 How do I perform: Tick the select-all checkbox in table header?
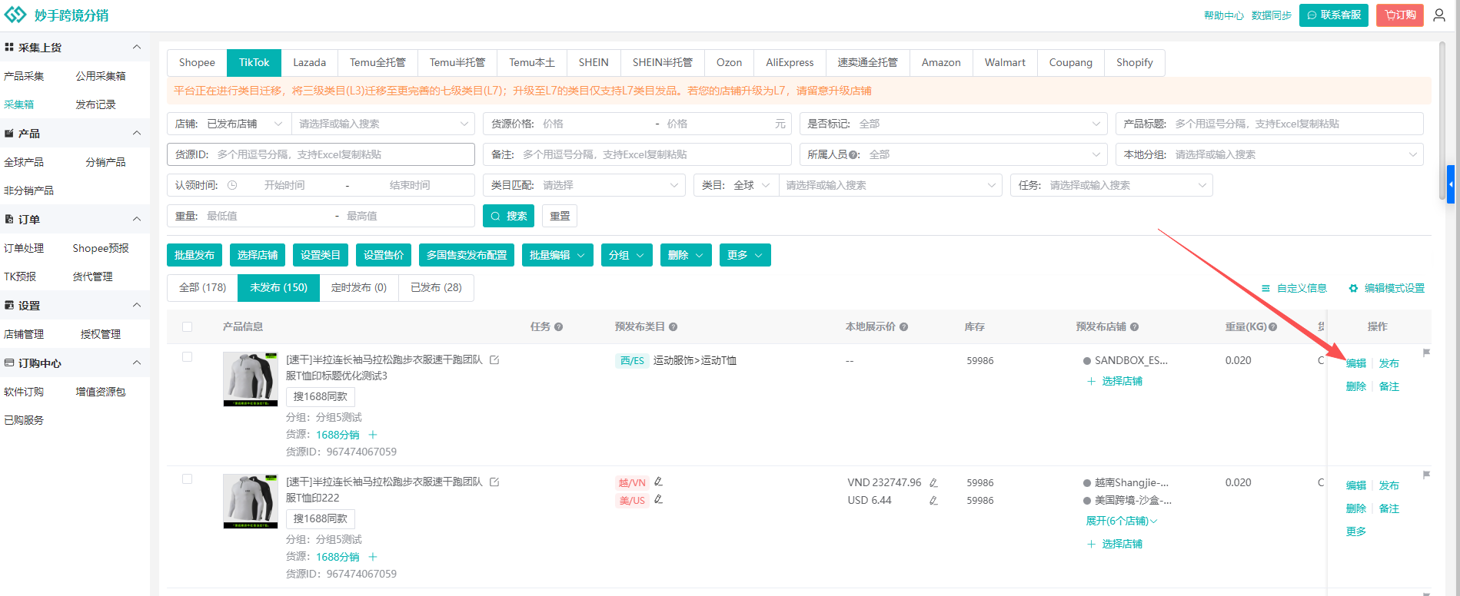[187, 327]
